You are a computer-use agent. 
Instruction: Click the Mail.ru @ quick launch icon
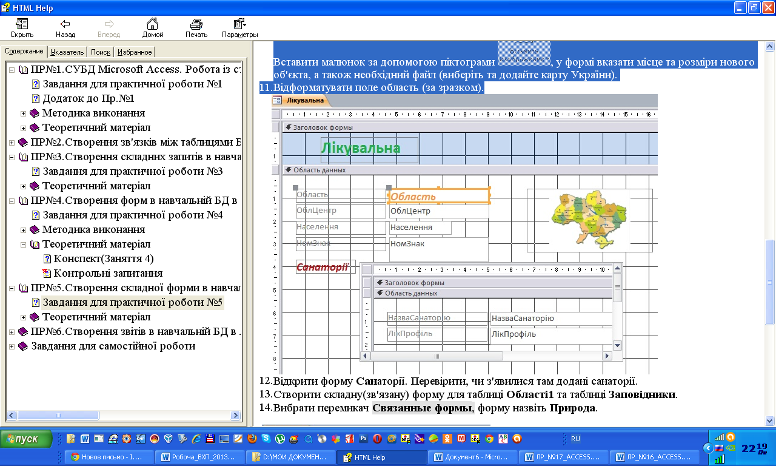391,439
